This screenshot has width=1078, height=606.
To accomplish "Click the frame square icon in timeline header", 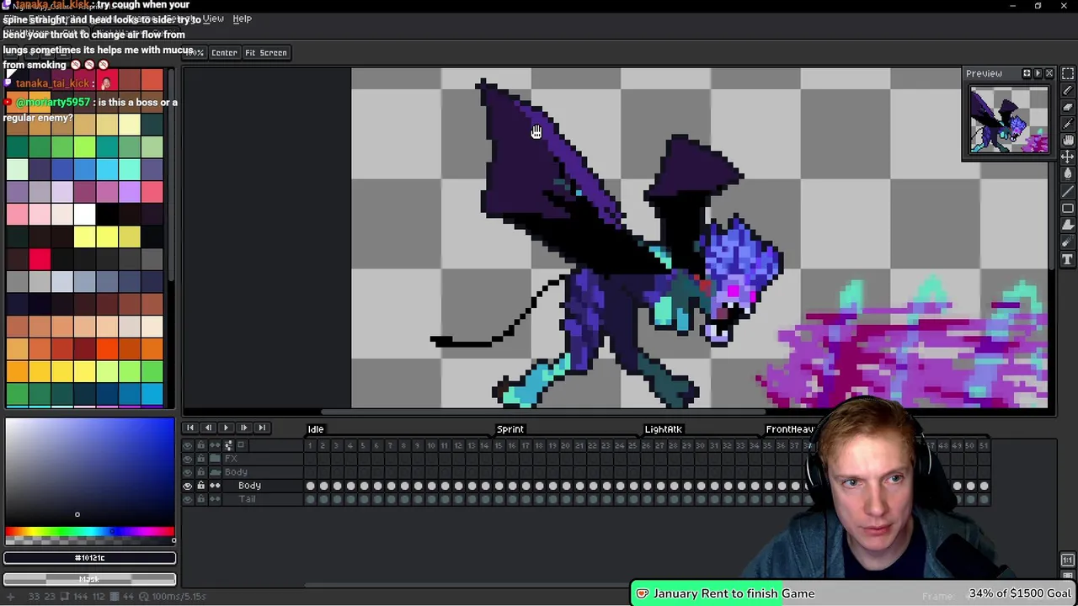I will click(241, 445).
